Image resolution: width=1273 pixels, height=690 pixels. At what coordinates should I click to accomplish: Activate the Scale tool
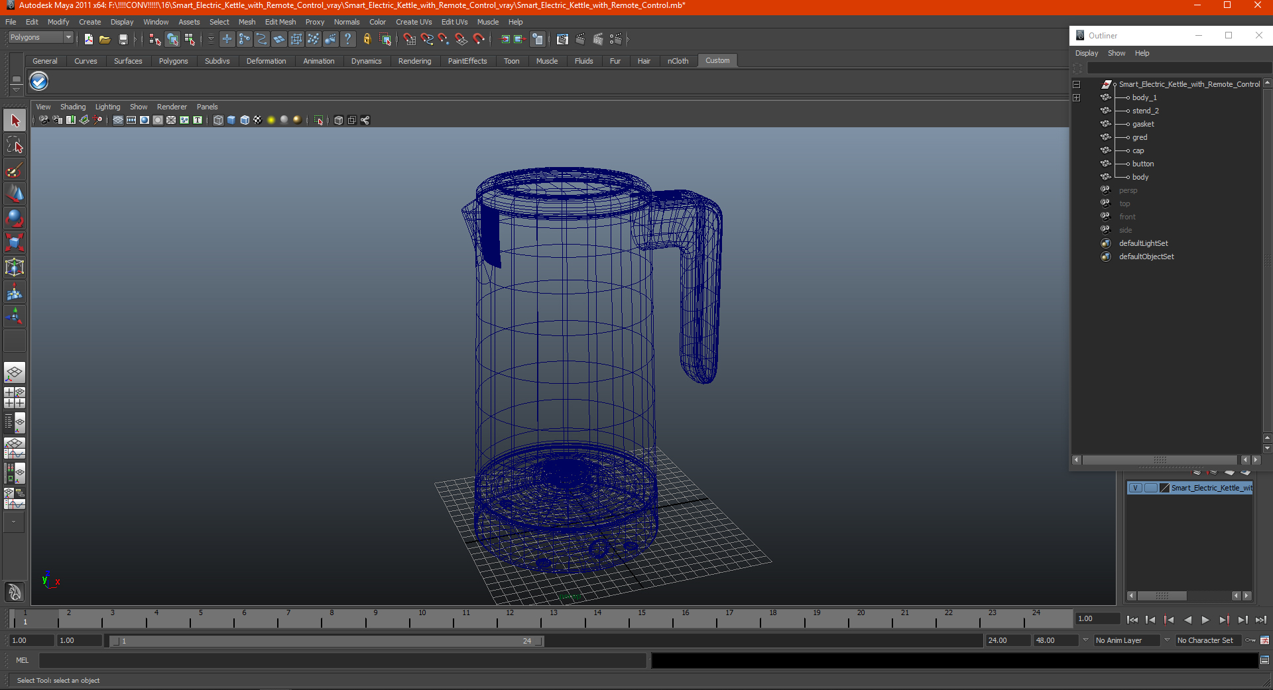(x=15, y=243)
